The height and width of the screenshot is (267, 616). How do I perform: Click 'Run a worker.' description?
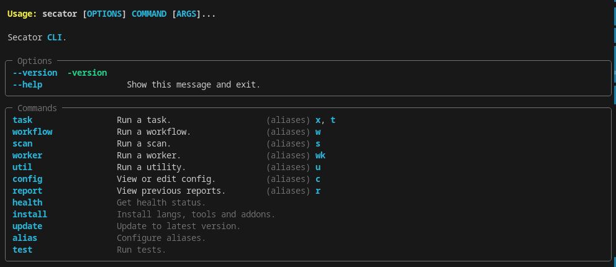click(149, 155)
